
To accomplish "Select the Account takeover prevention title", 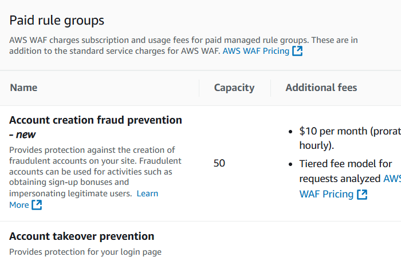I will 81,236.
